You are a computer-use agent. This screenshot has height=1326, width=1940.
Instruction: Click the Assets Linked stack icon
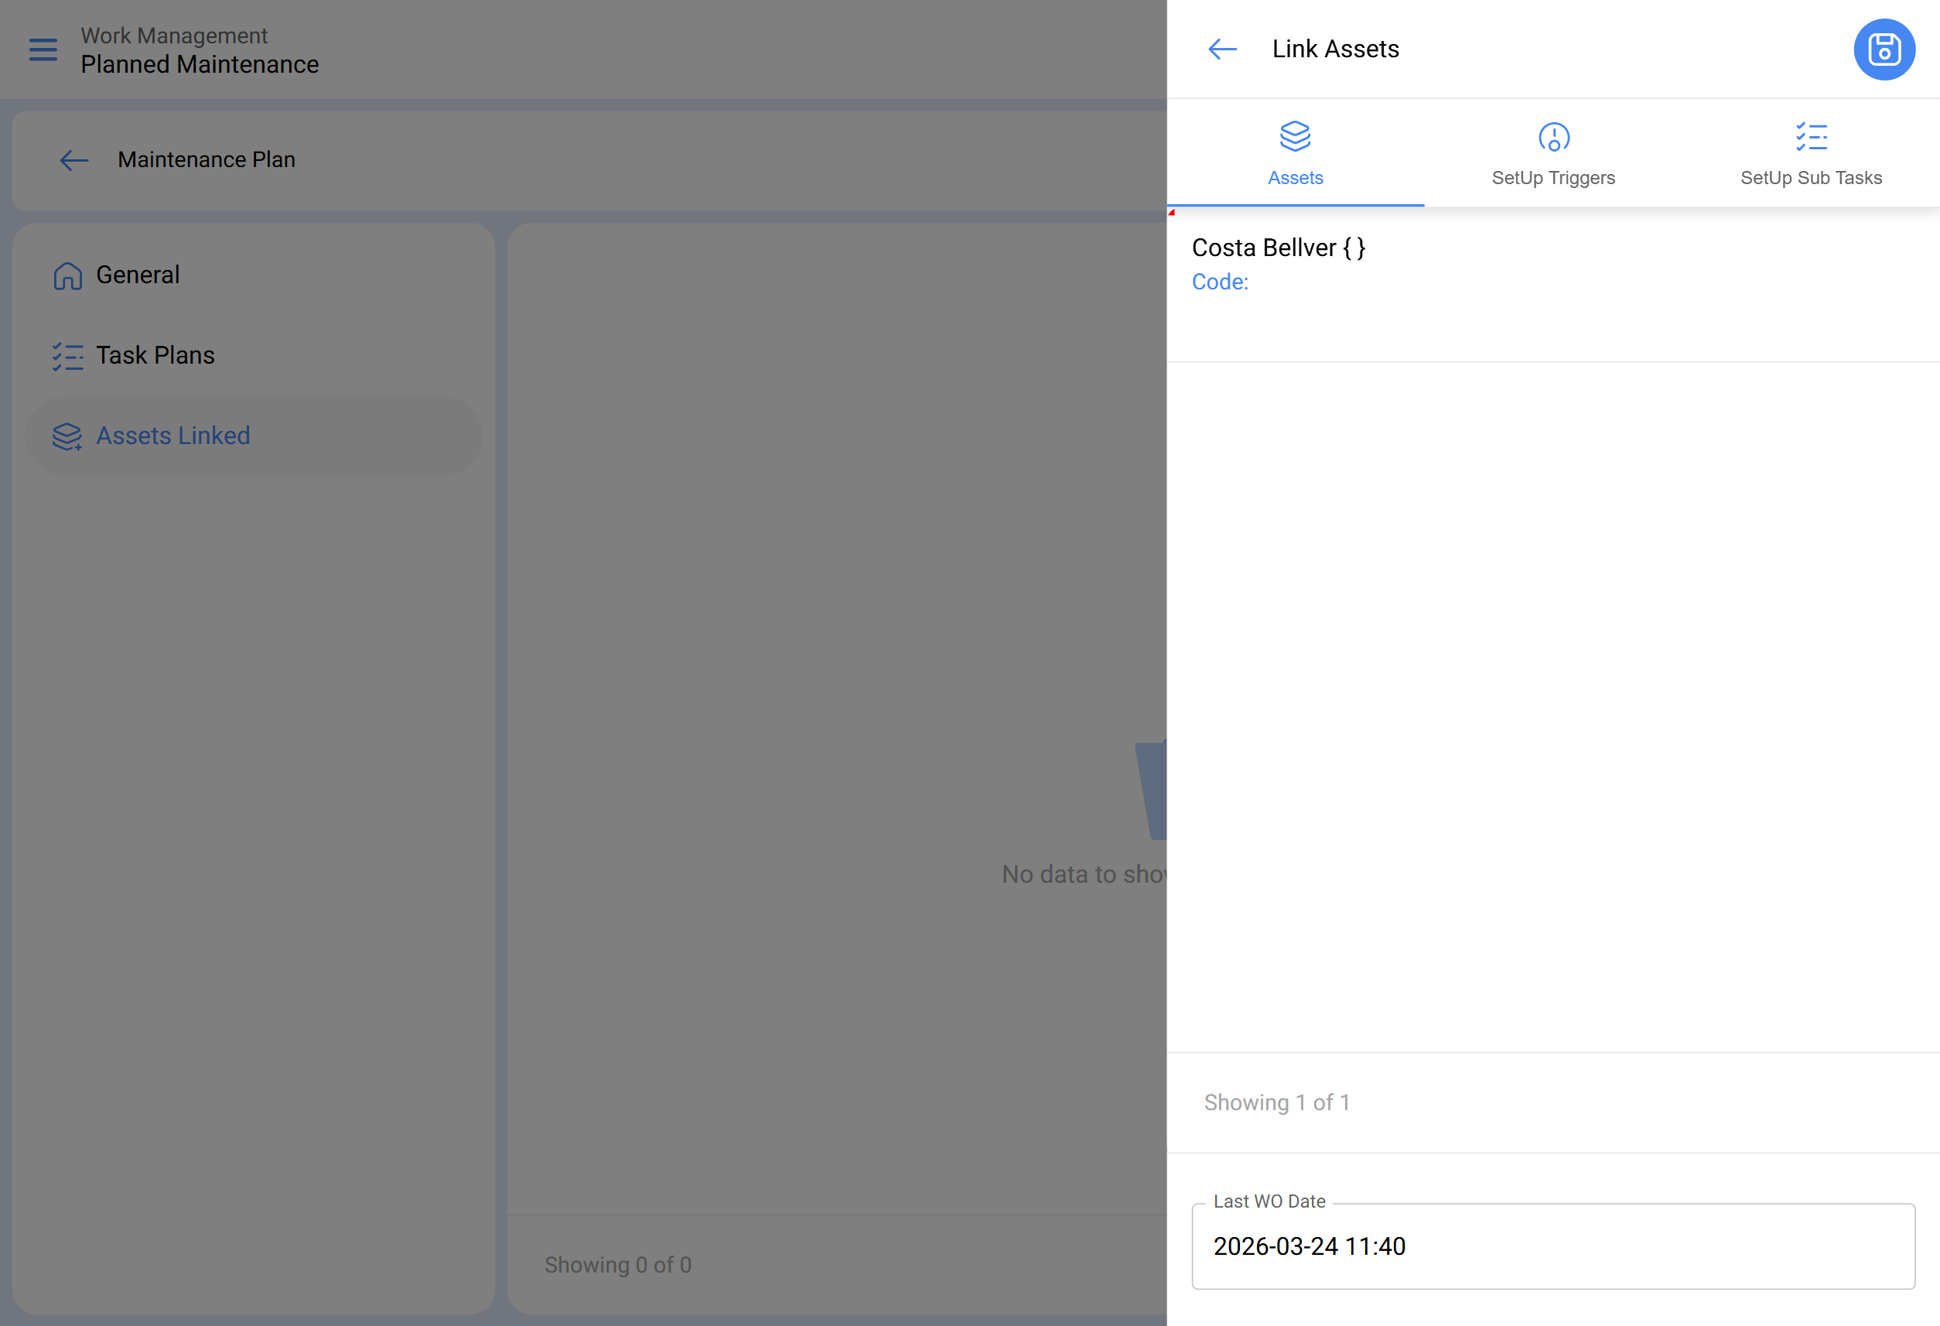[67, 436]
